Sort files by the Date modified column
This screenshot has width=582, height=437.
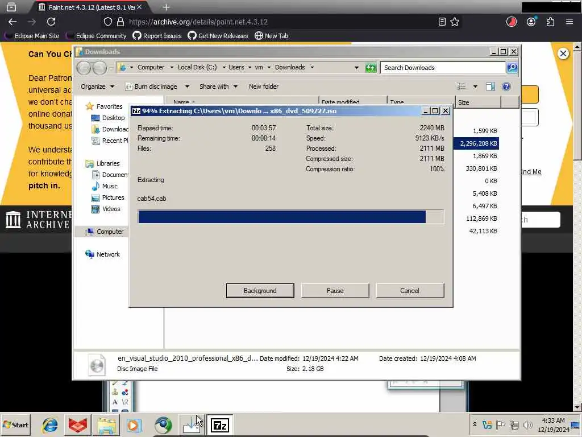pos(353,102)
